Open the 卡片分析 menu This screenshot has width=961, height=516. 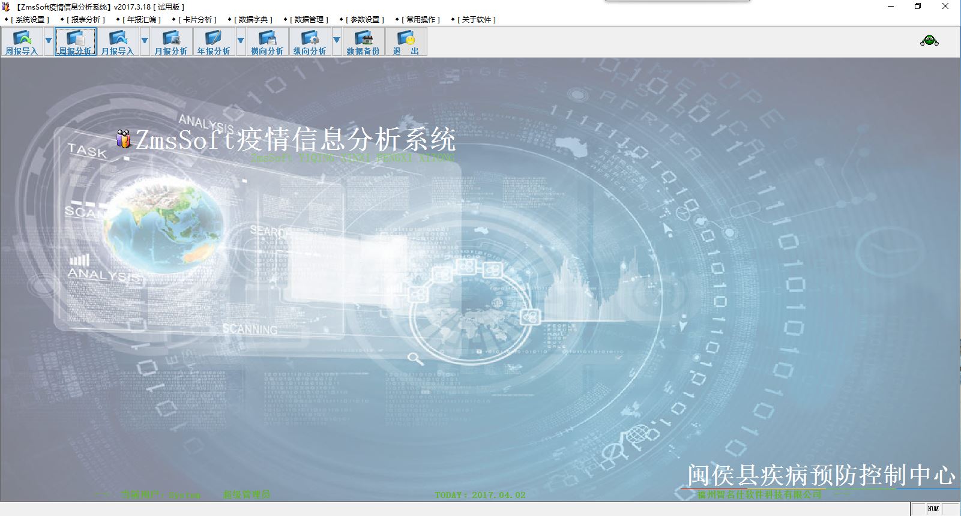pyautogui.click(x=194, y=20)
